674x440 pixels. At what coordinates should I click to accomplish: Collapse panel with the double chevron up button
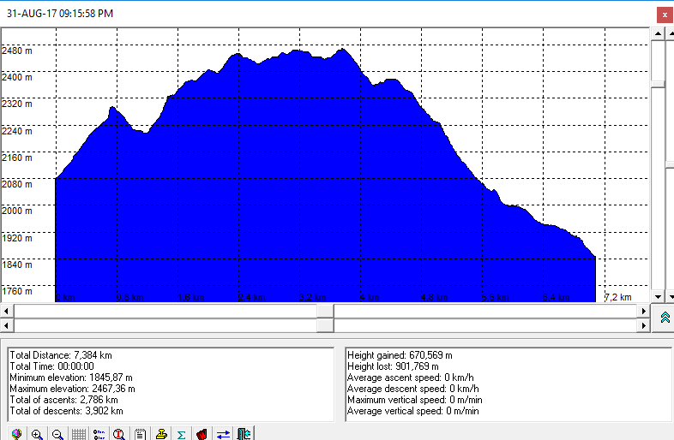point(665,318)
